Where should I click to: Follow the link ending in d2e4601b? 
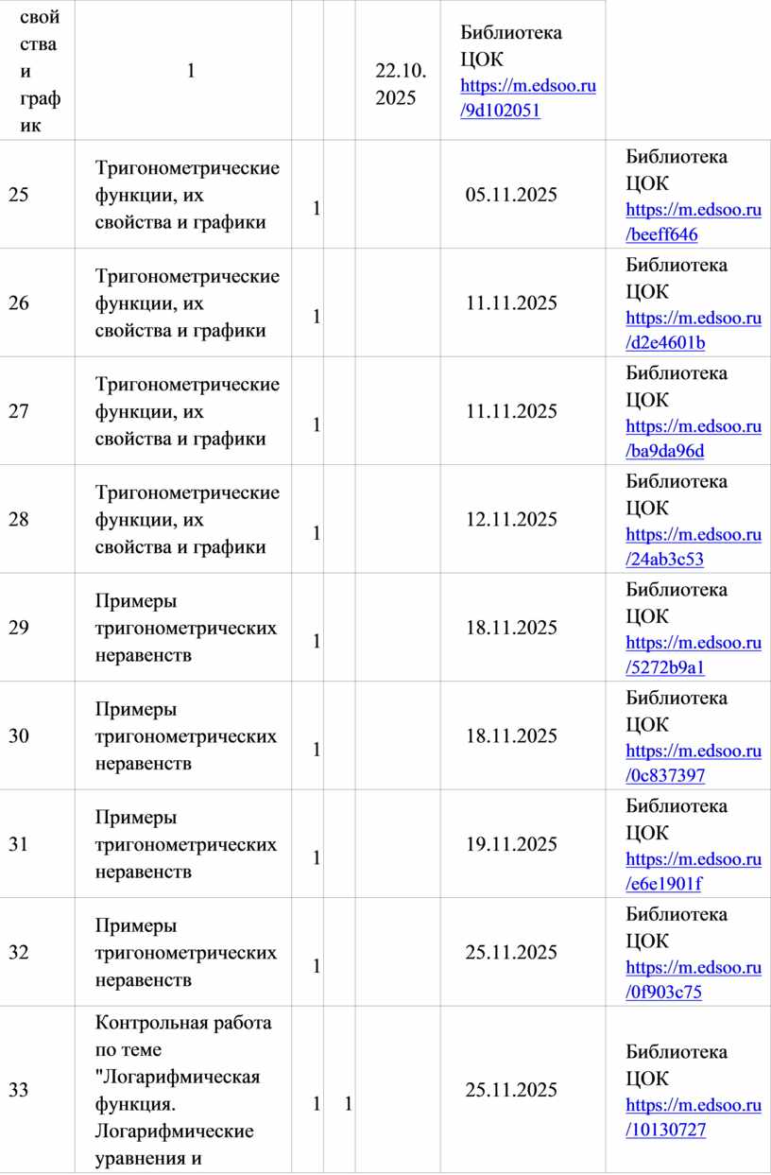693,329
